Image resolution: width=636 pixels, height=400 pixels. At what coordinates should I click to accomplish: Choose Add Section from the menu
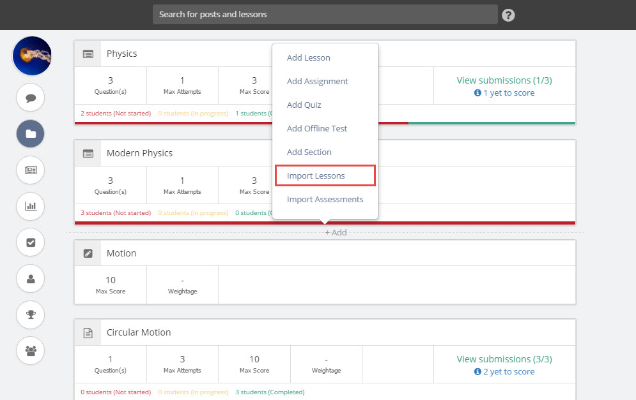(x=309, y=152)
